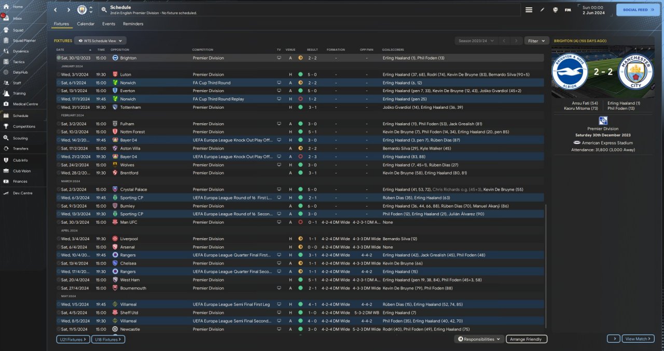Expand the Filter dropdown
The image size is (664, 351).
pyautogui.click(x=536, y=40)
